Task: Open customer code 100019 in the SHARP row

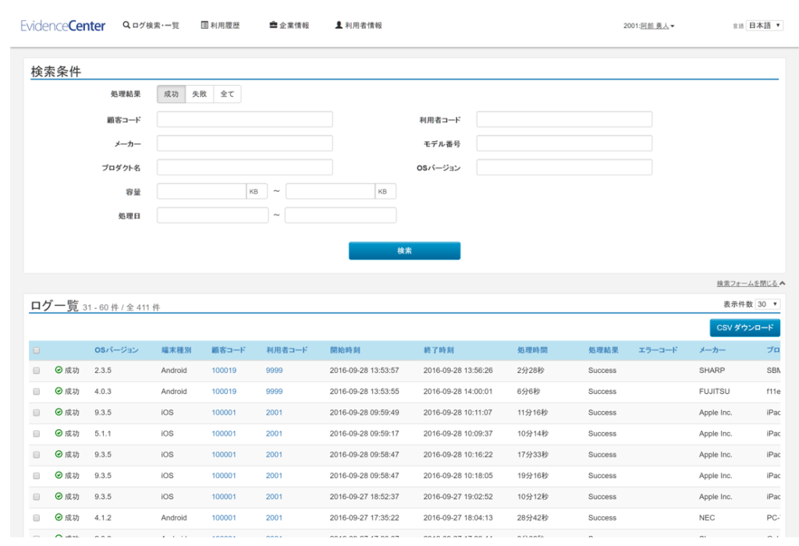Action: coord(224,370)
